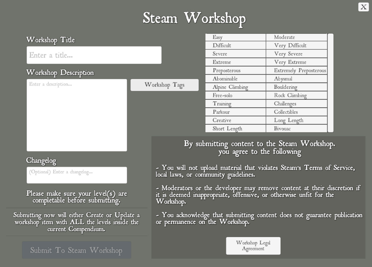Toggle the Easy difficulty tag
This screenshot has width=372, height=267.
tap(235, 37)
